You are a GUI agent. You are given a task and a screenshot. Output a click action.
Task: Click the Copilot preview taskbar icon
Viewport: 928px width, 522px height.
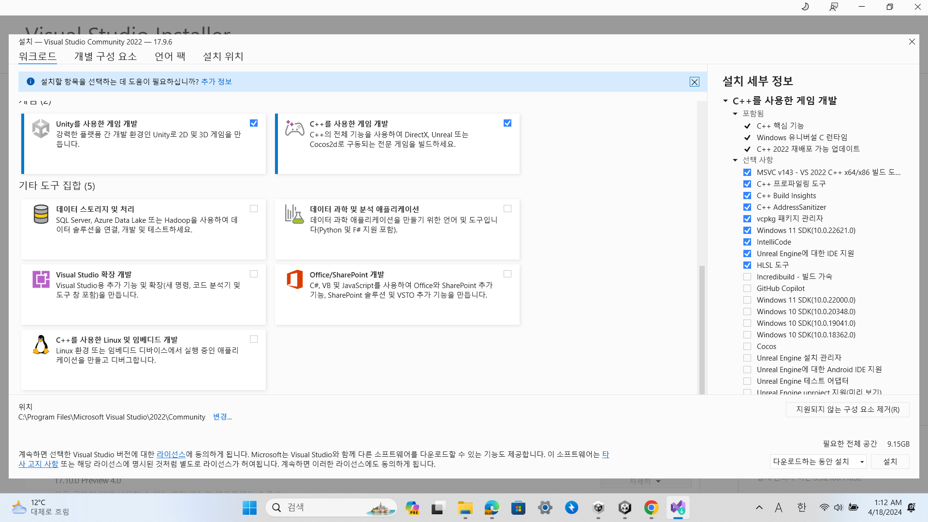(412, 507)
